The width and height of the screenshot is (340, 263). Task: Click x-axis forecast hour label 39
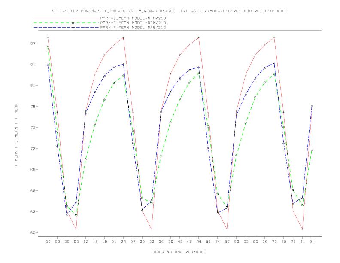170,242
